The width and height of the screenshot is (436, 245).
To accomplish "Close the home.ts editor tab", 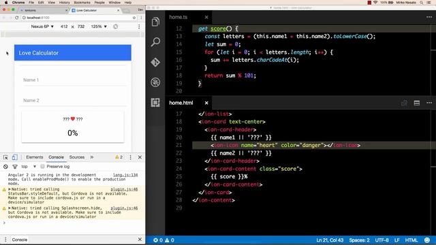I will coord(206,17).
